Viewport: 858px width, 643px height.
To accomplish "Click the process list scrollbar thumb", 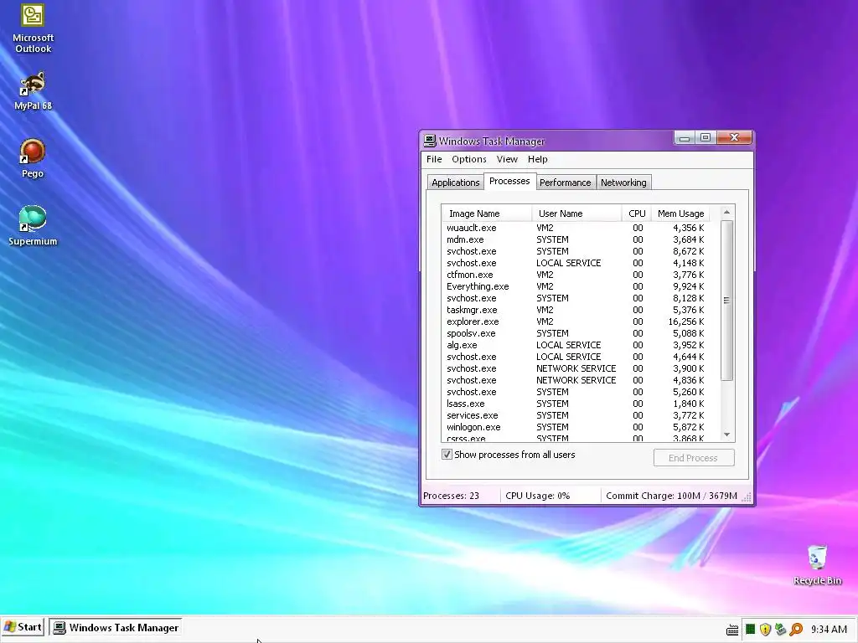I will click(726, 301).
